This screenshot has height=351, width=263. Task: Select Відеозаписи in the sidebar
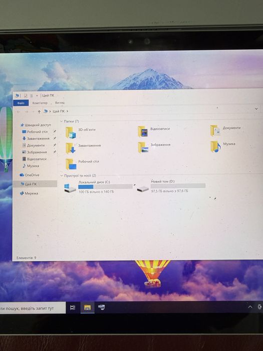click(35, 159)
